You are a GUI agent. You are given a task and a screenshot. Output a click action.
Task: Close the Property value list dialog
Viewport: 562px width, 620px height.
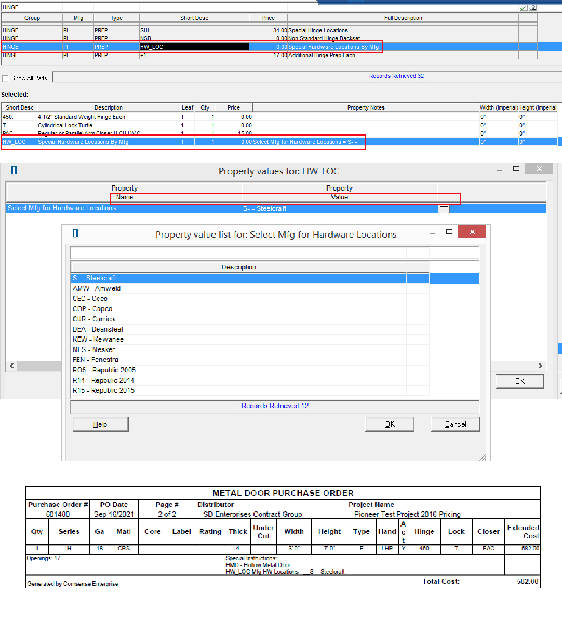472,232
